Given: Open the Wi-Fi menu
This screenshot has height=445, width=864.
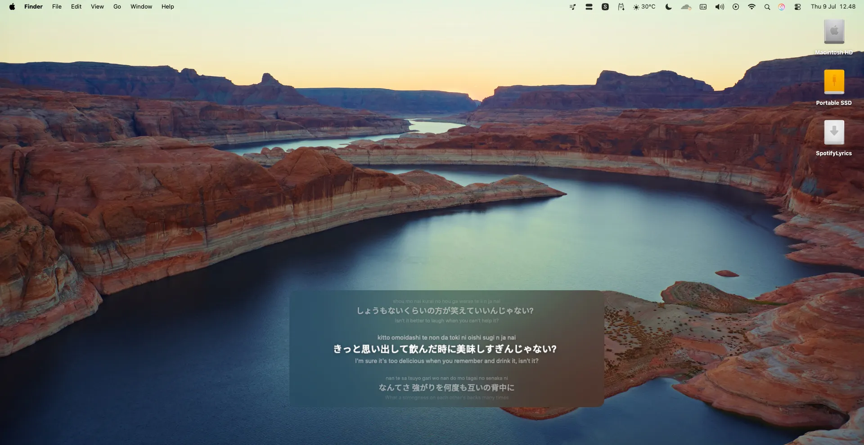Looking at the screenshot, I should click(751, 7).
